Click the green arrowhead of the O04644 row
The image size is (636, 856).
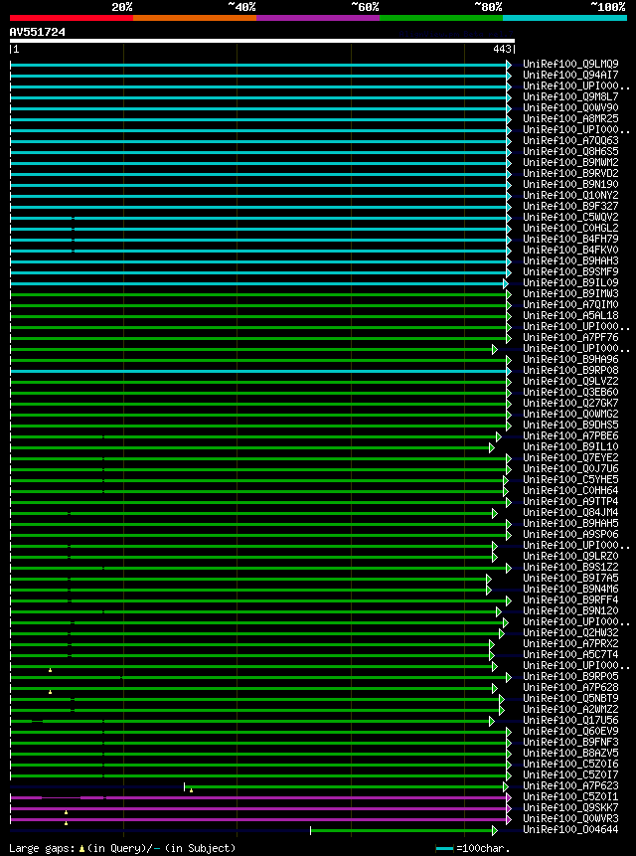tap(495, 830)
